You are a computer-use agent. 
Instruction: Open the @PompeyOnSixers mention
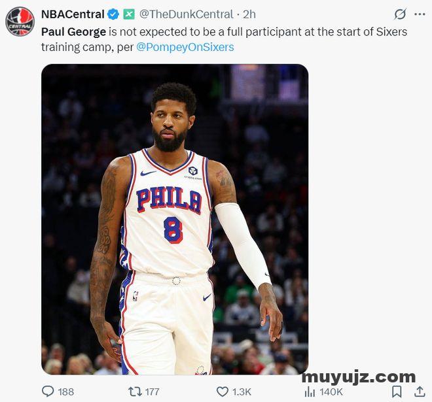click(x=185, y=47)
